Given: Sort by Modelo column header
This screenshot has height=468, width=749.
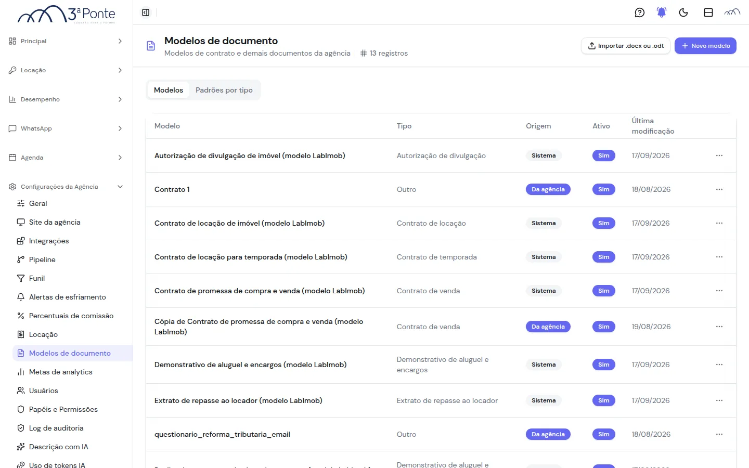Looking at the screenshot, I should click(x=167, y=126).
